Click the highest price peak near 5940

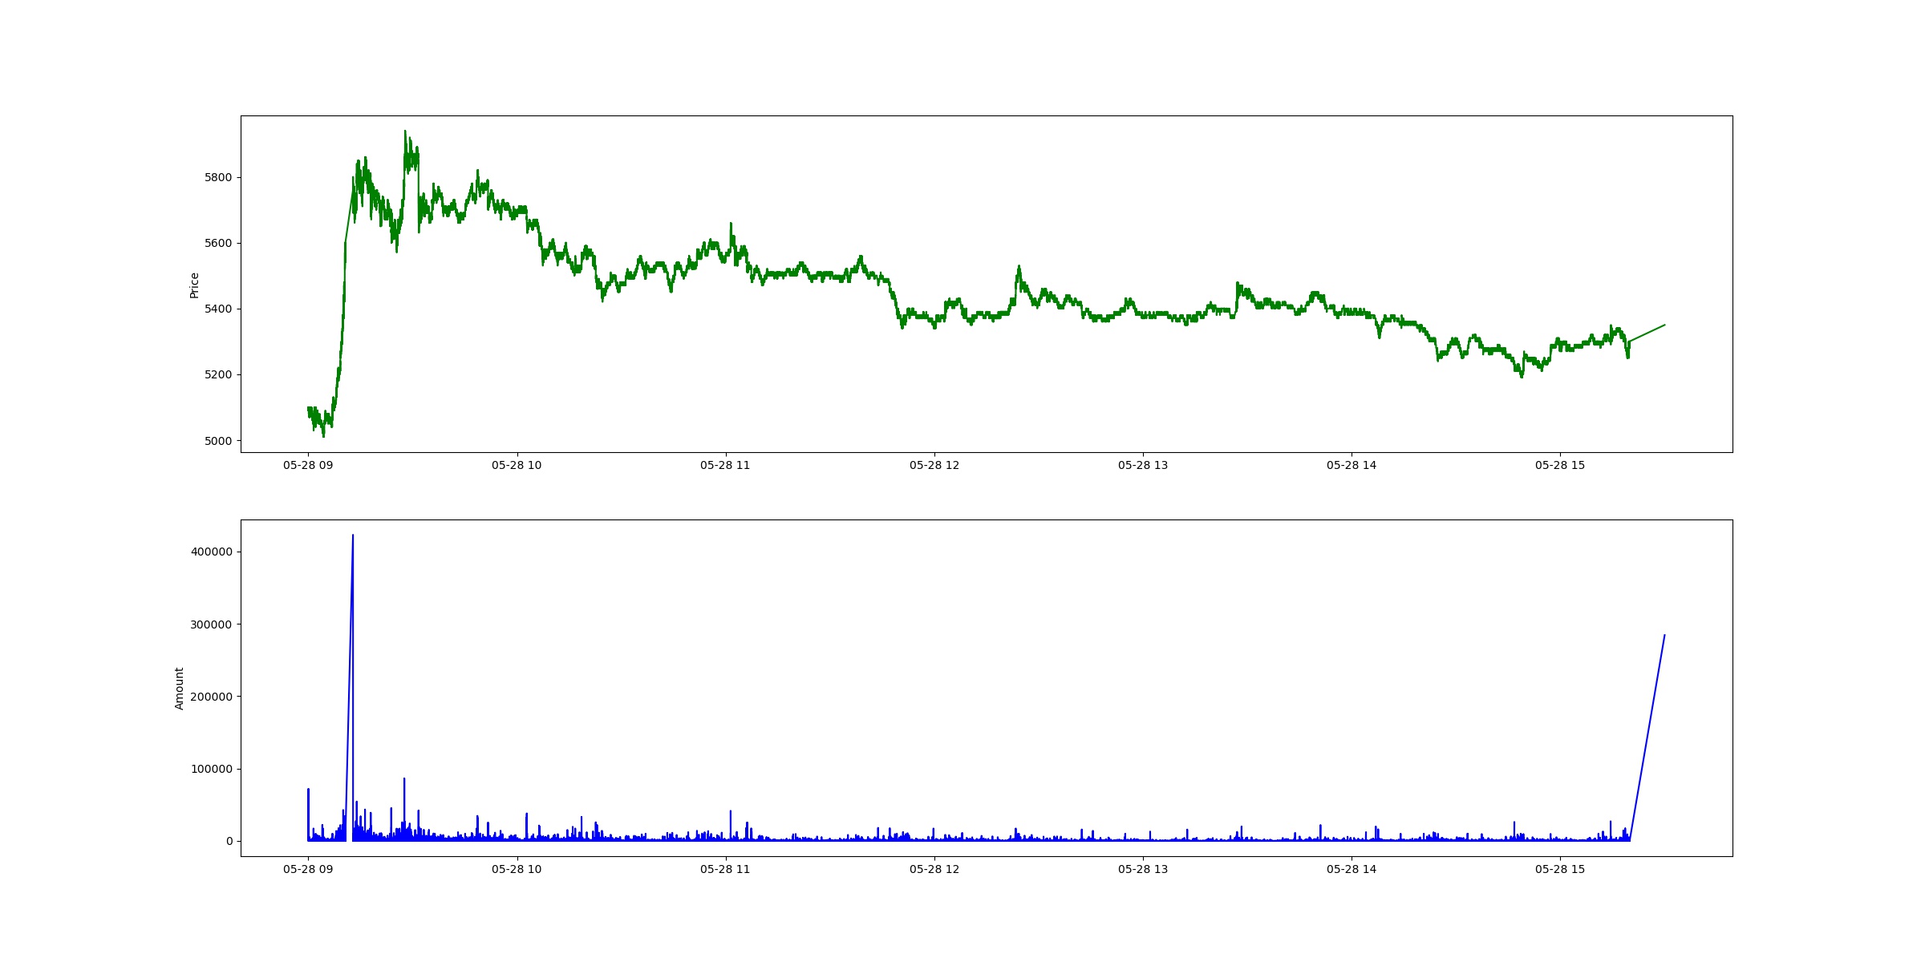point(405,131)
